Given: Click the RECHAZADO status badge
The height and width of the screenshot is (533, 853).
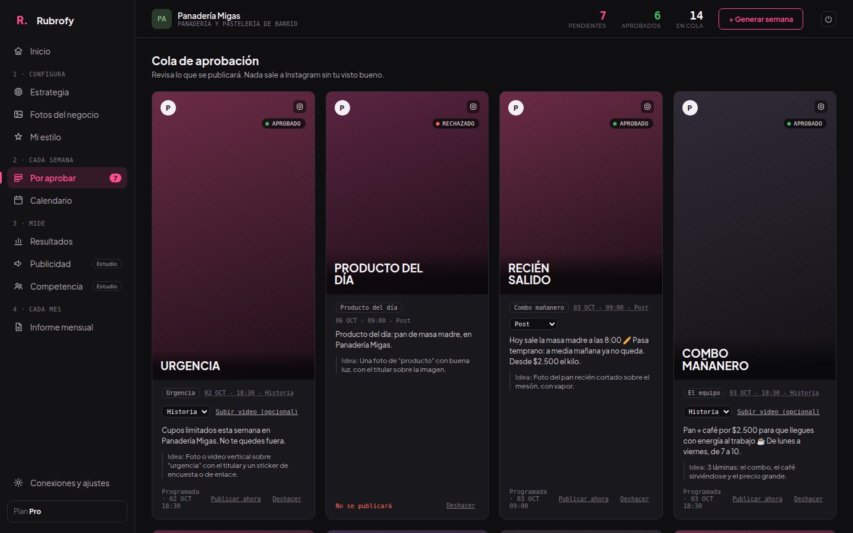Looking at the screenshot, I should click(x=455, y=124).
